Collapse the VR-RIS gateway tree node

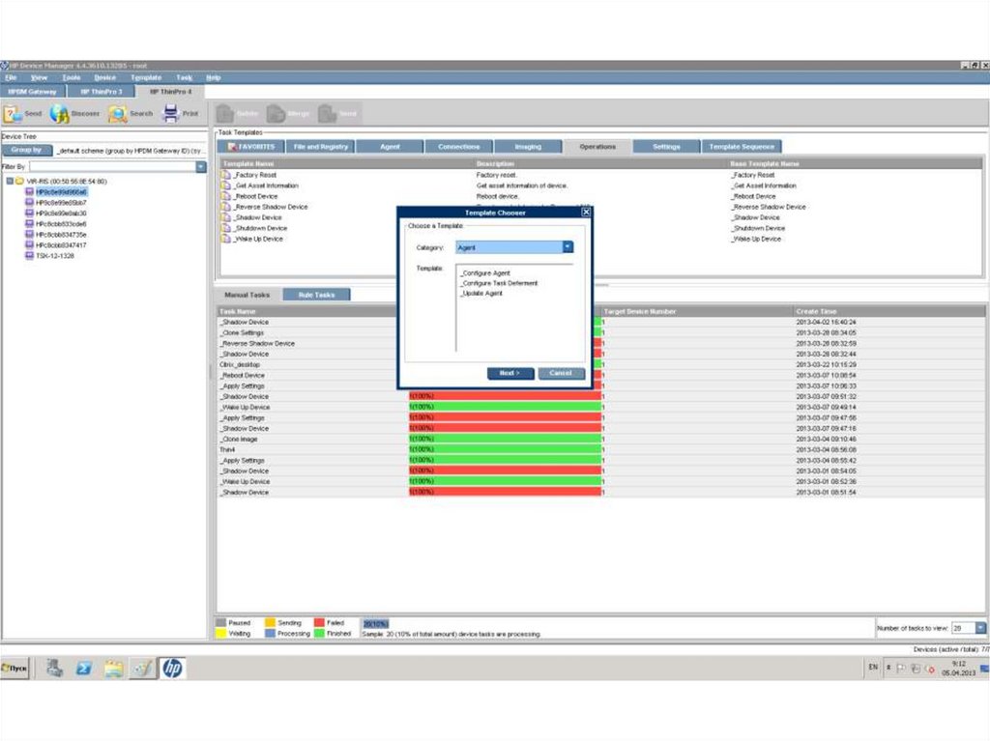[x=10, y=182]
